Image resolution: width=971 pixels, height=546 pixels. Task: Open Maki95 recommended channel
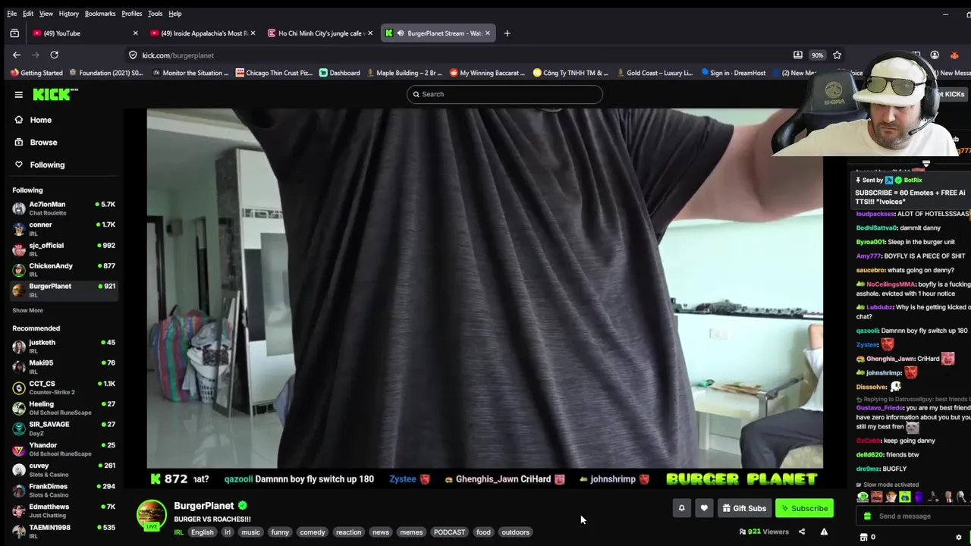(64, 367)
